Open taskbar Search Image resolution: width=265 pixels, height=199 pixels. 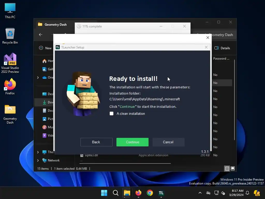point(116,193)
